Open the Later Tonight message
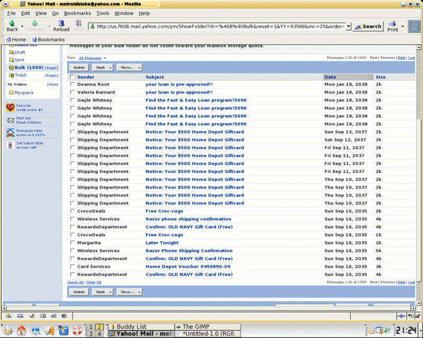Image resolution: width=423 pixels, height=338 pixels. pyautogui.click(x=162, y=243)
